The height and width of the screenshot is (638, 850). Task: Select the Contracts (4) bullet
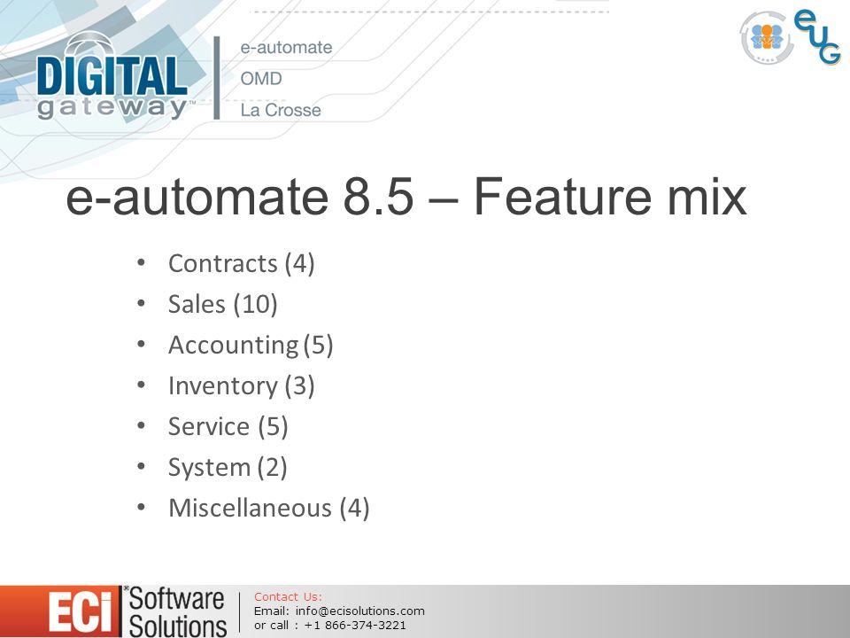tap(241, 264)
